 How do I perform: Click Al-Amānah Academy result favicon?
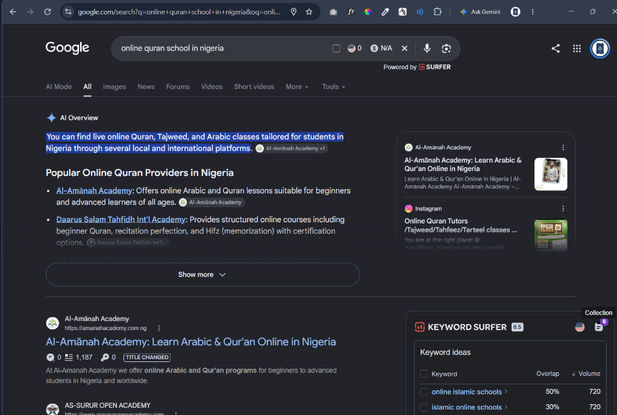(x=52, y=323)
